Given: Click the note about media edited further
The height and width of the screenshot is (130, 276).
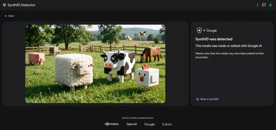Looking at the screenshot, I should point(230,55).
